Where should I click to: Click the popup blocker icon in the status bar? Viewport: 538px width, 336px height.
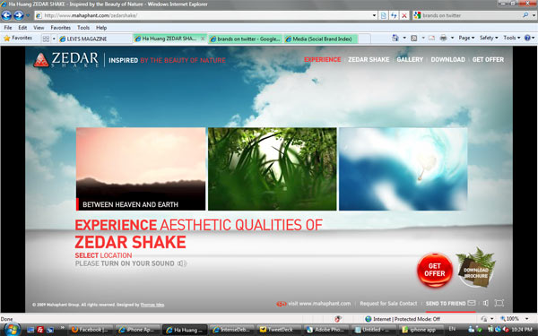[x=338, y=319]
